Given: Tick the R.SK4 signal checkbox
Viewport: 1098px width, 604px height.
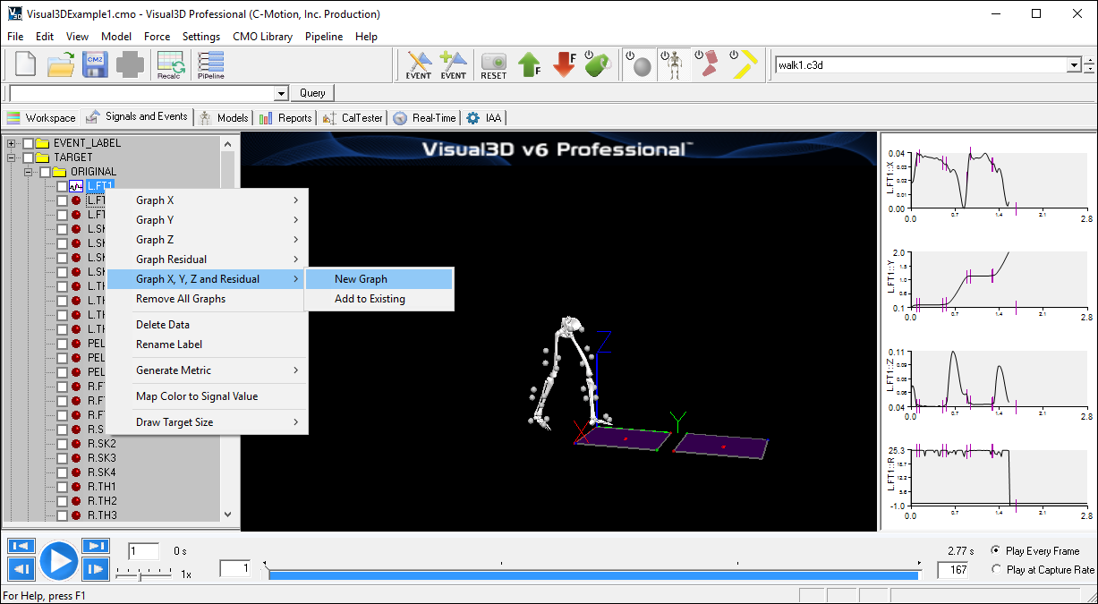Looking at the screenshot, I should pyautogui.click(x=61, y=472).
